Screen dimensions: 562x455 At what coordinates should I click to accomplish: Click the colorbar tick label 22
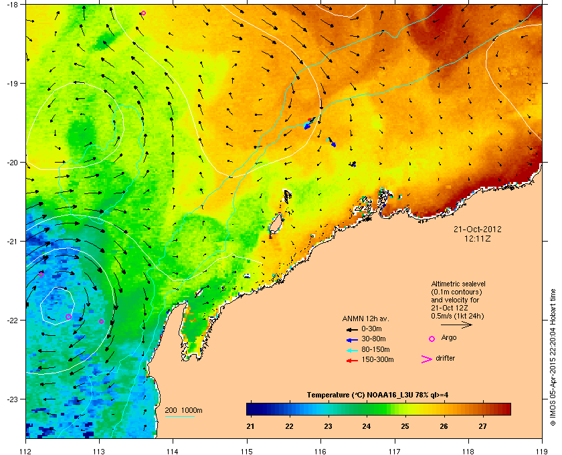pyautogui.click(x=289, y=426)
